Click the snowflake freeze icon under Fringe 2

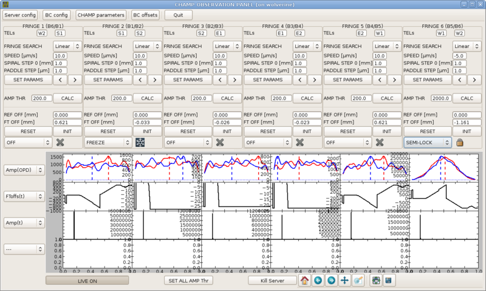pyautogui.click(x=140, y=142)
